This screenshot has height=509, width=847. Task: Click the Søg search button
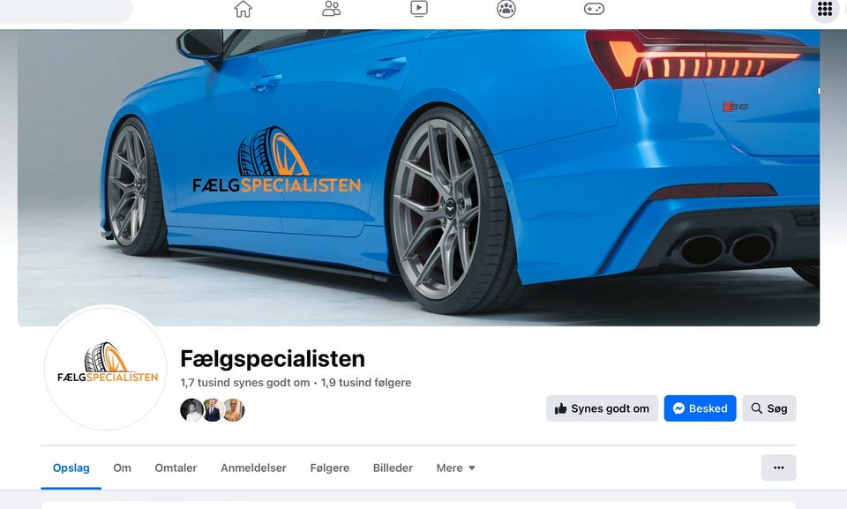pyautogui.click(x=768, y=408)
